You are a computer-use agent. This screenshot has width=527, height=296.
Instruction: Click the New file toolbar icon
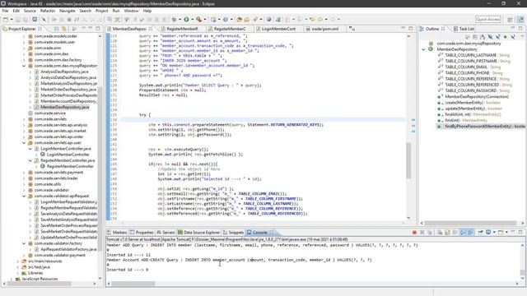pos(6,20)
